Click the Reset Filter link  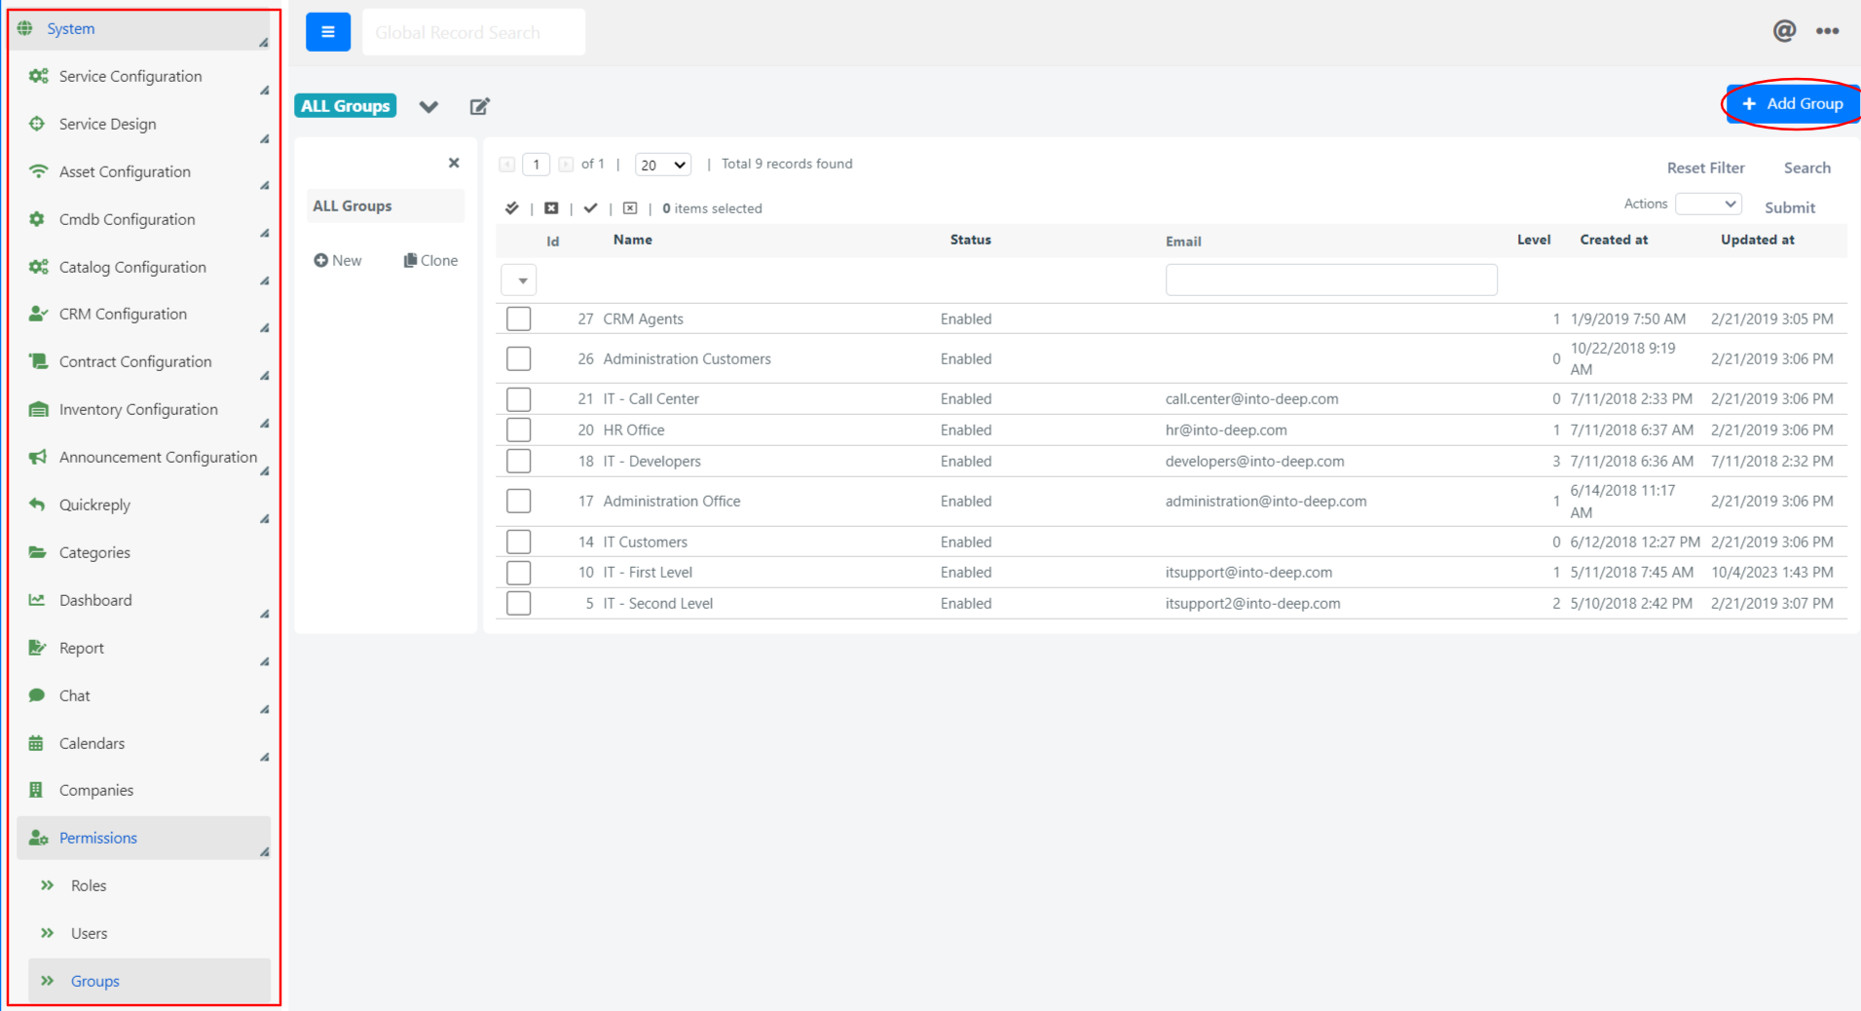pyautogui.click(x=1705, y=168)
